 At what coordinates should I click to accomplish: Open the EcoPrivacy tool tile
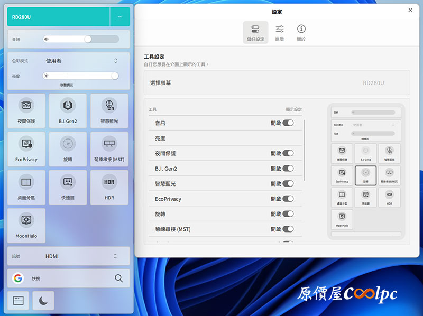point(26,149)
